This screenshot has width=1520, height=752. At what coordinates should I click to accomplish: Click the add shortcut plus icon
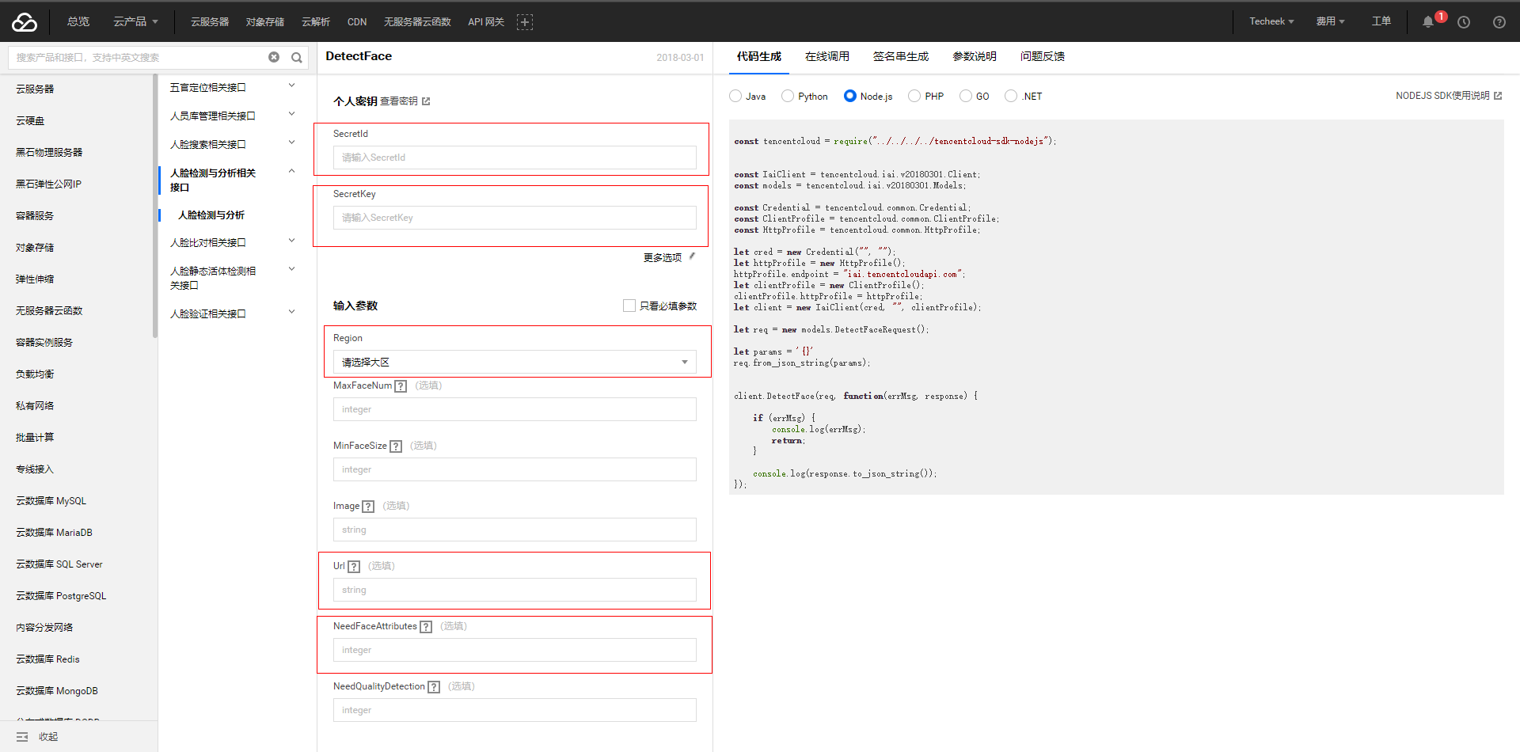tap(524, 22)
